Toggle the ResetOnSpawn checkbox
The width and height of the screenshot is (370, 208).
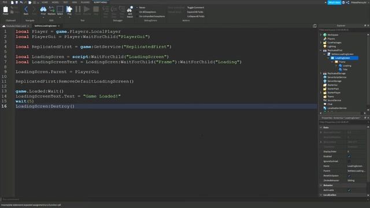coord(349,176)
